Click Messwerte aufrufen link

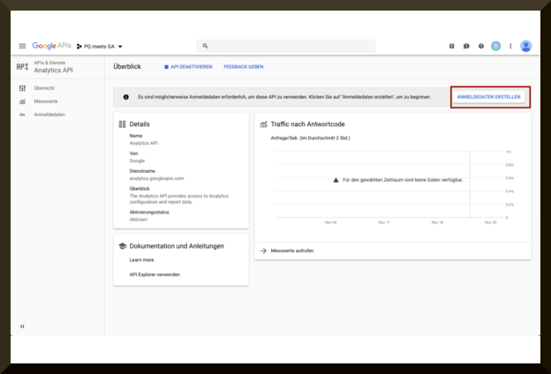coord(292,251)
